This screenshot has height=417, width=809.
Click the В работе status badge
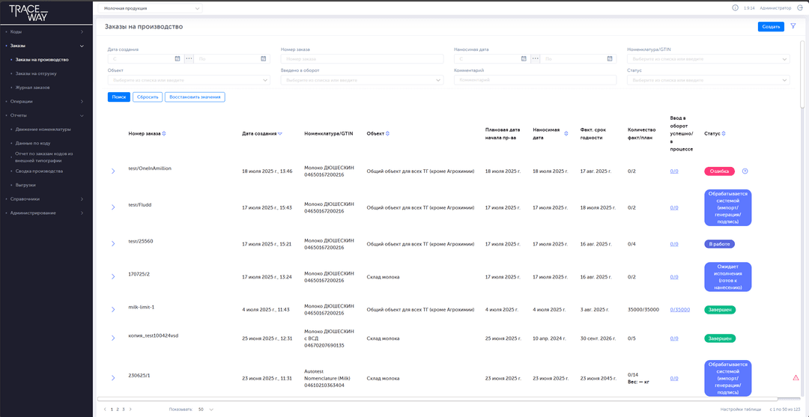[x=720, y=244]
